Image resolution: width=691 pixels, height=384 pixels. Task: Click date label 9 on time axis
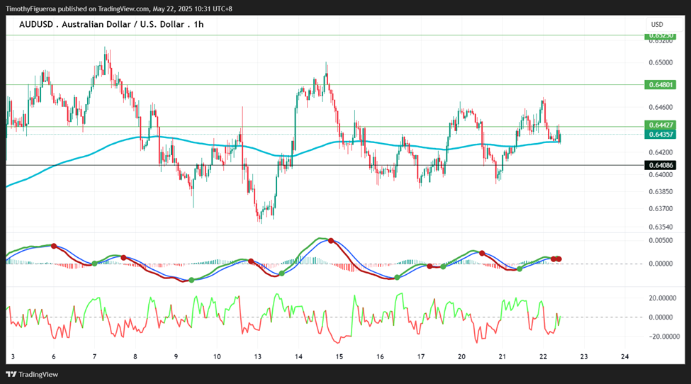tap(176, 356)
